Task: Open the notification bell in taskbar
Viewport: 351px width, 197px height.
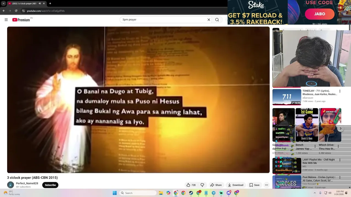Action: (347, 193)
